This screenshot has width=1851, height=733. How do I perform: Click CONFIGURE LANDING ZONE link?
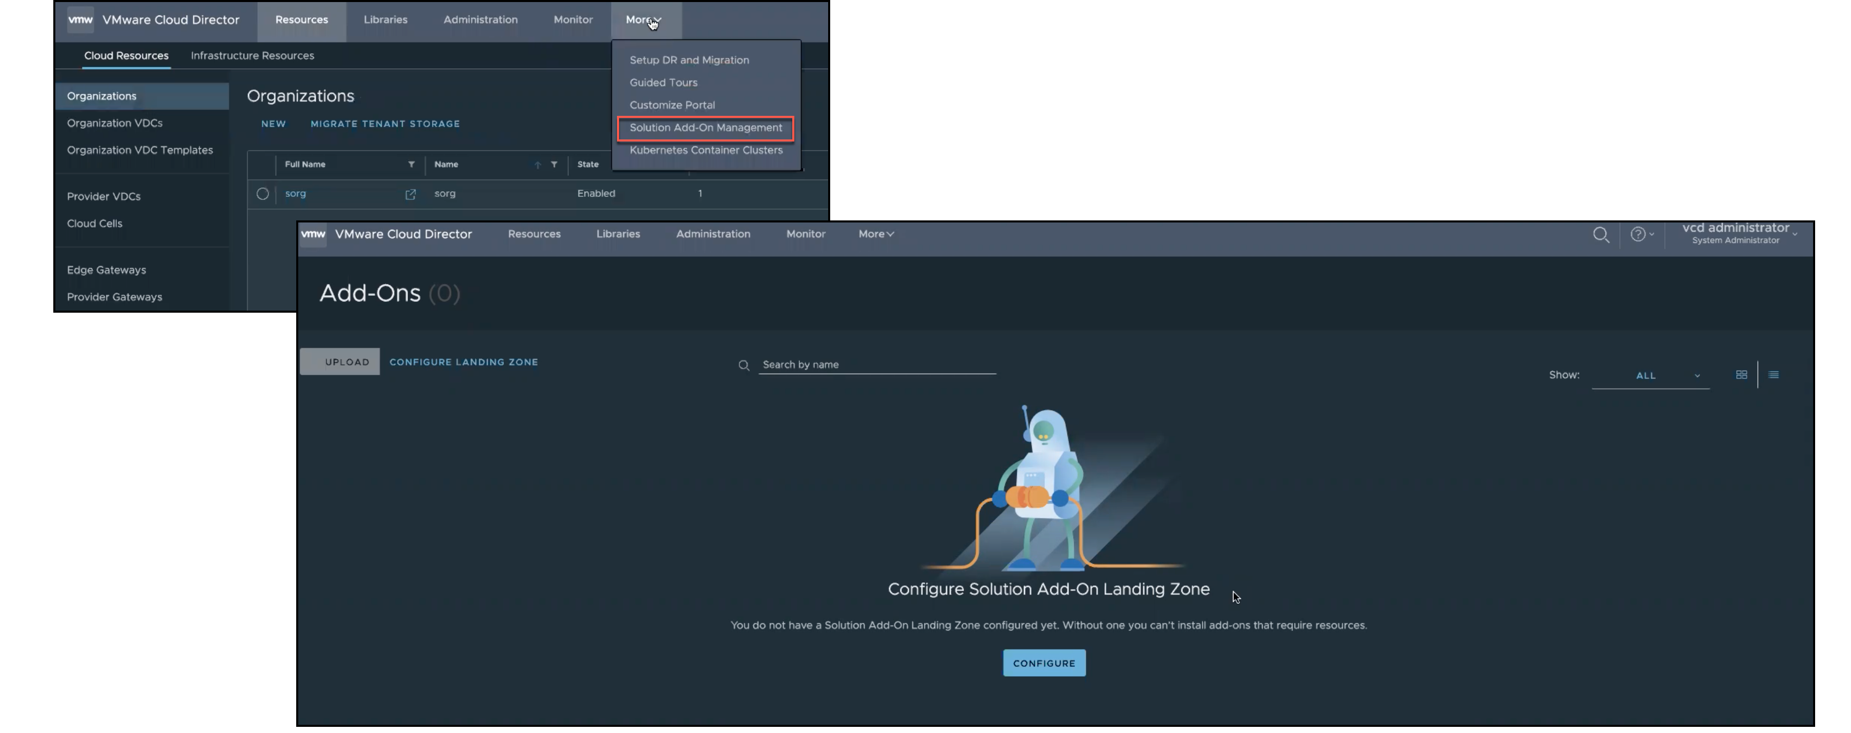[x=463, y=362]
